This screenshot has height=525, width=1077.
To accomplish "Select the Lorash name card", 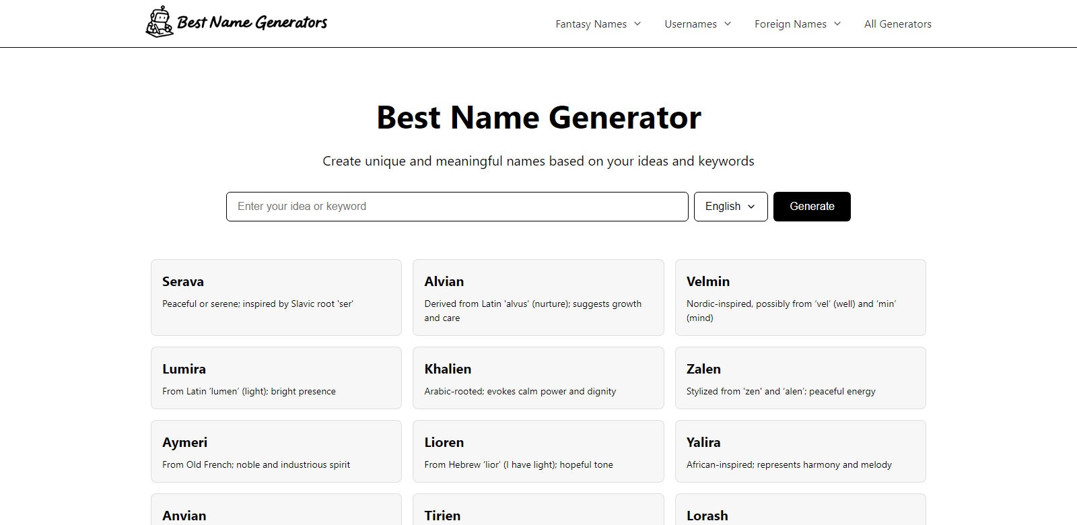I will click(800, 510).
